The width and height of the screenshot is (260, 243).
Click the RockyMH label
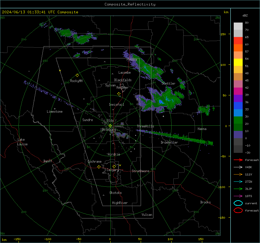click(x=76, y=81)
